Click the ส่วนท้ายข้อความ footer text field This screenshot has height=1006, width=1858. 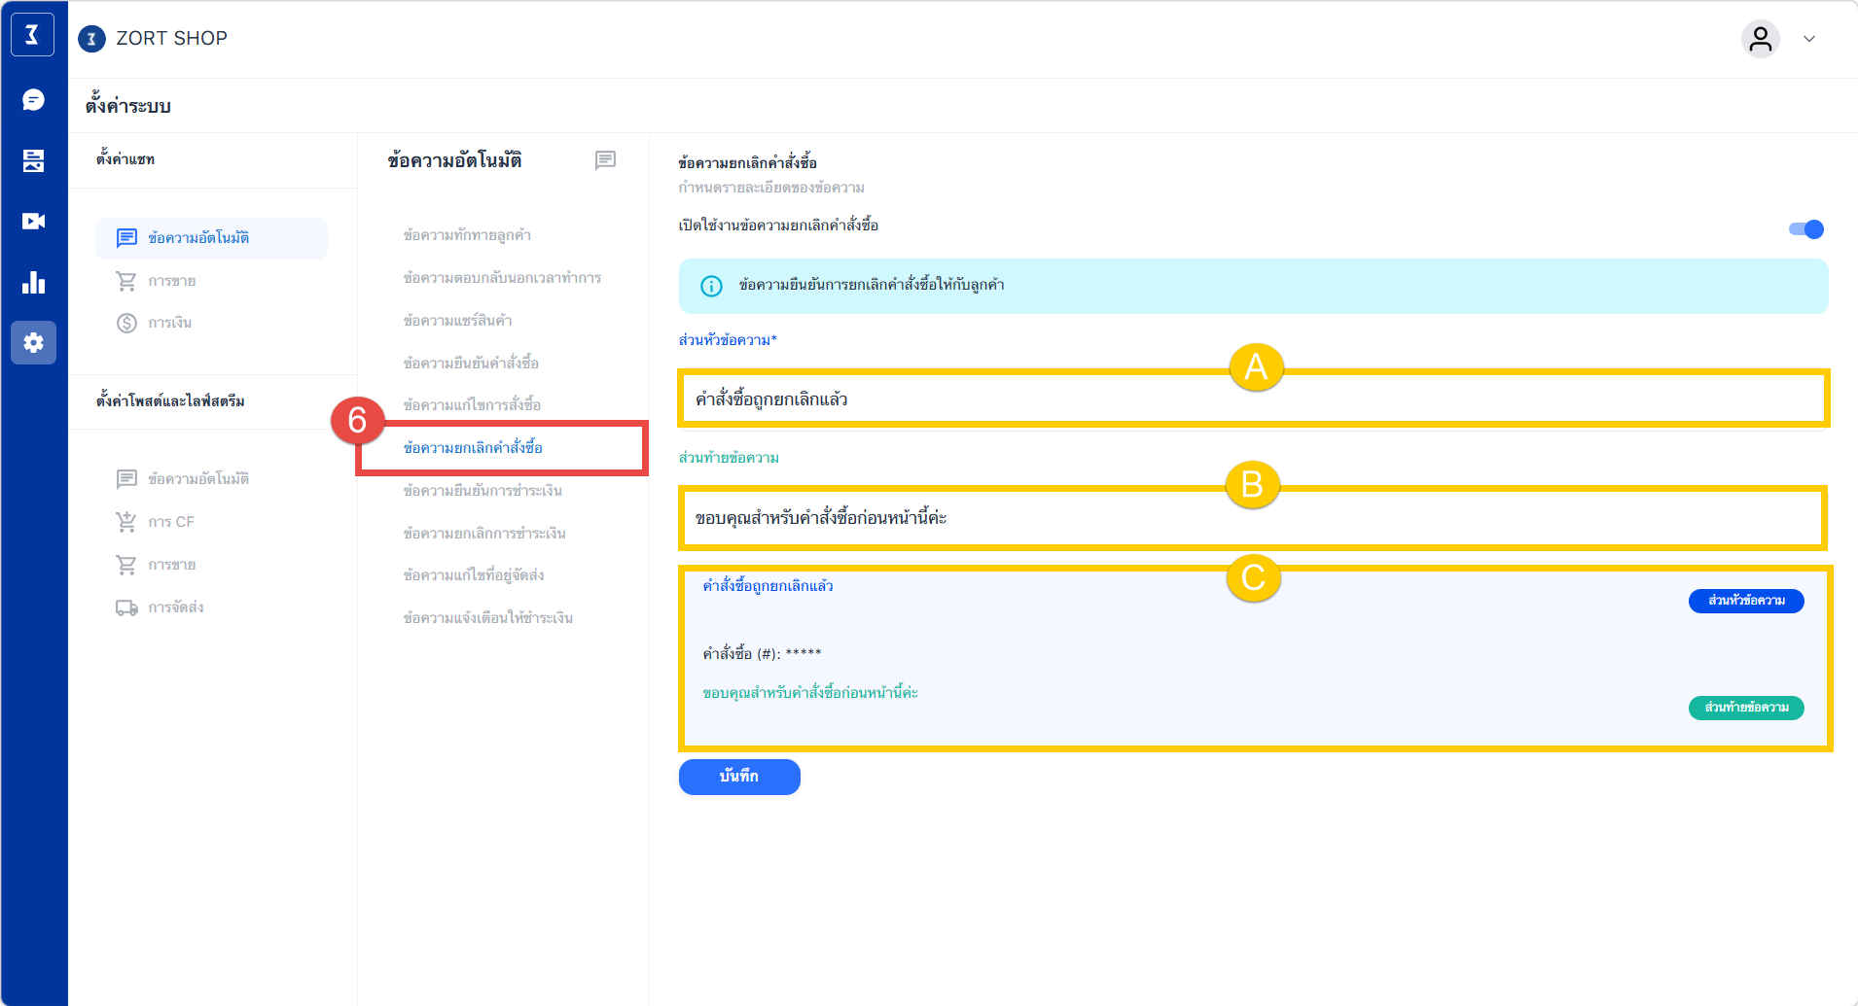1253,518
